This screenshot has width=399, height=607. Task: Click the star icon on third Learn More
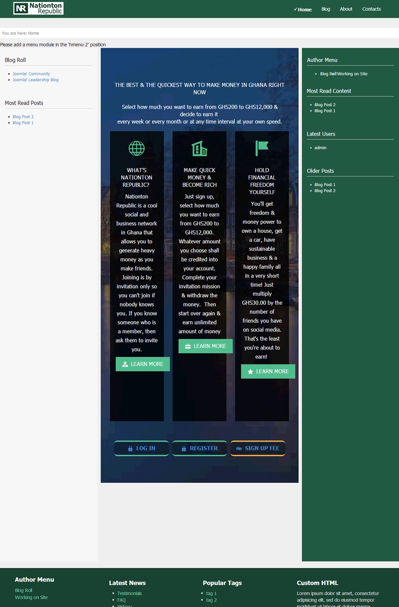[250, 372]
